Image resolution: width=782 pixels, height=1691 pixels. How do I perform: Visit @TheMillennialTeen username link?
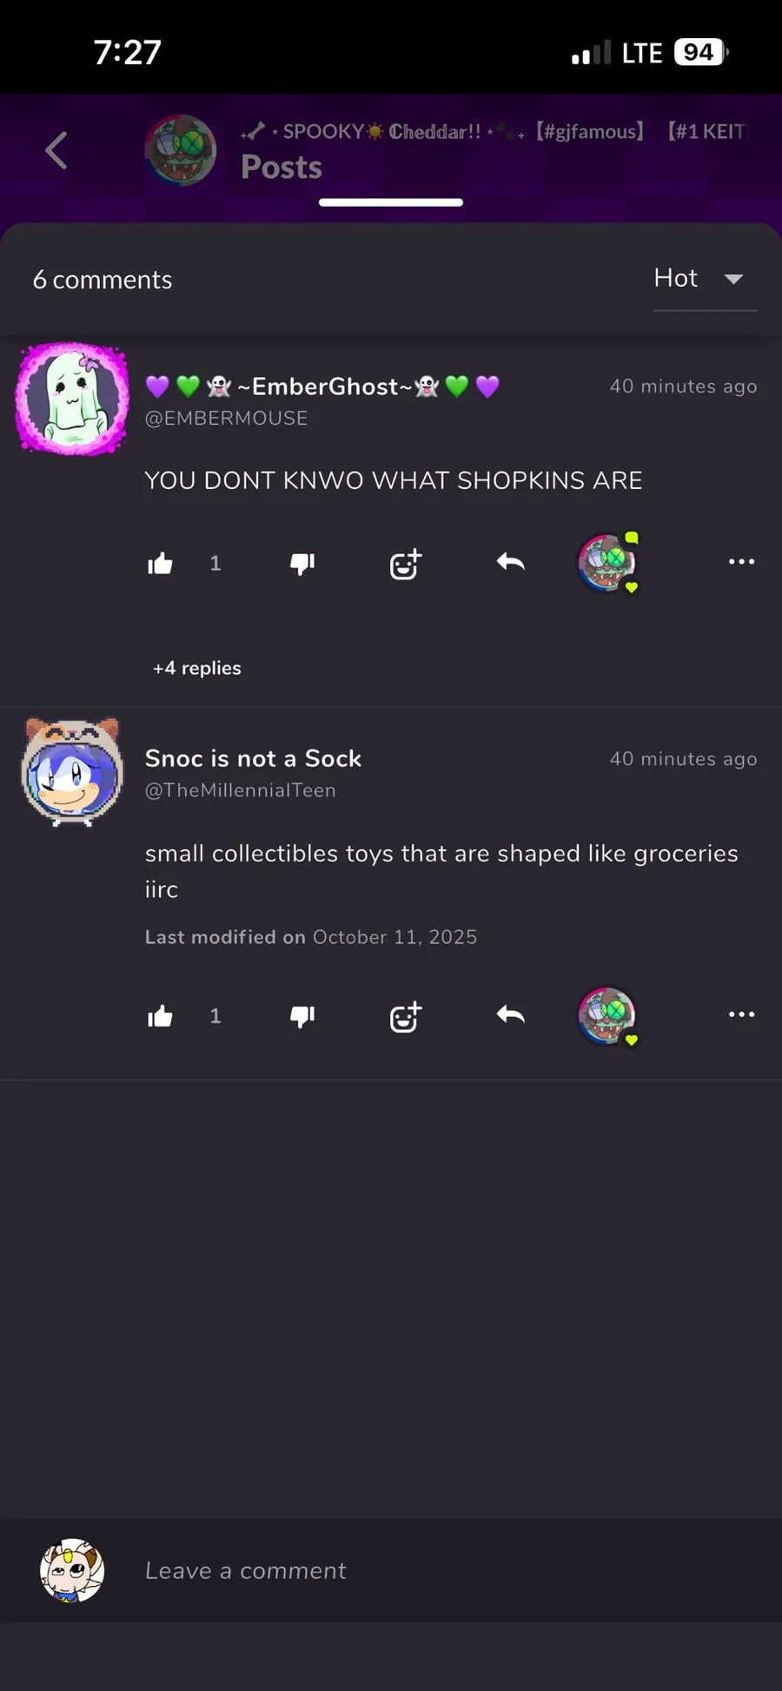pyautogui.click(x=241, y=790)
